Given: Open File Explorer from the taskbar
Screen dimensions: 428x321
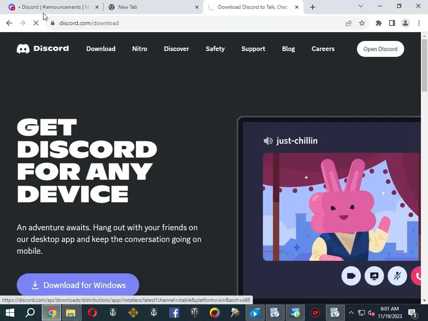Looking at the screenshot, I should click(x=71, y=313).
